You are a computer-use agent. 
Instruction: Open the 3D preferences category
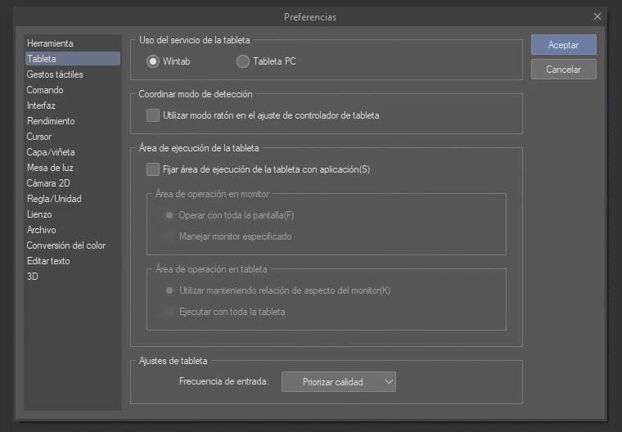tap(33, 277)
